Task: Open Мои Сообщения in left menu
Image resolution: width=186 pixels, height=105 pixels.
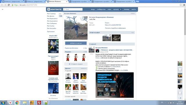Action: pos(52,23)
